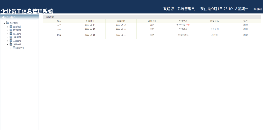Click the 部门管理 folder icon

[11, 30]
